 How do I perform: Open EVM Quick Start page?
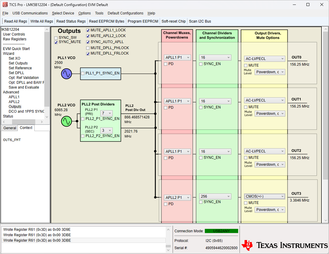tap(16, 49)
